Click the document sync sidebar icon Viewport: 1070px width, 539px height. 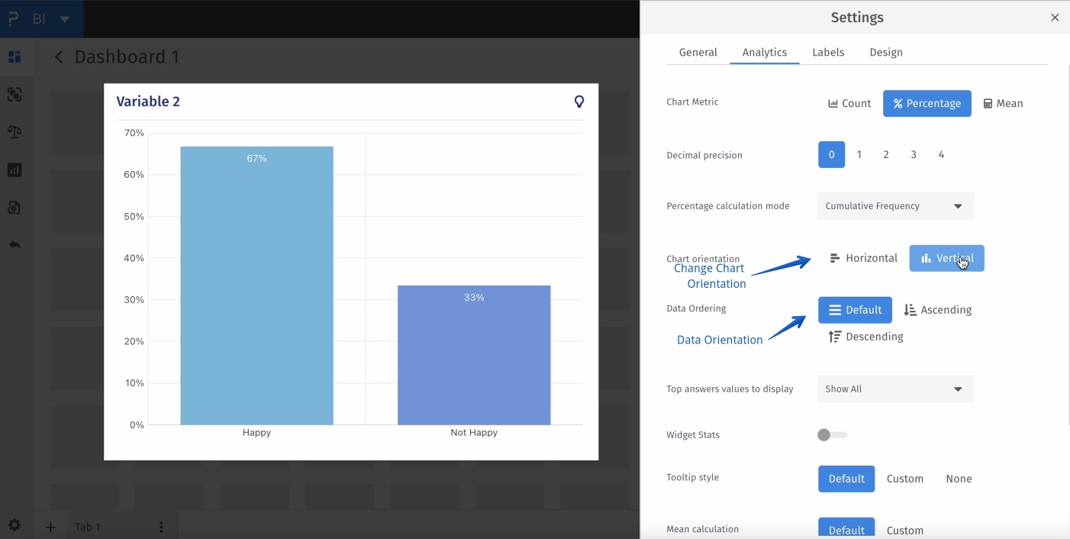click(15, 207)
